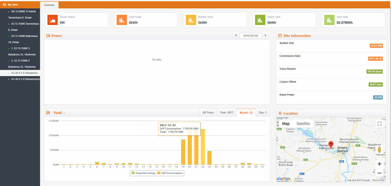Zoom in on the location map

(379, 164)
